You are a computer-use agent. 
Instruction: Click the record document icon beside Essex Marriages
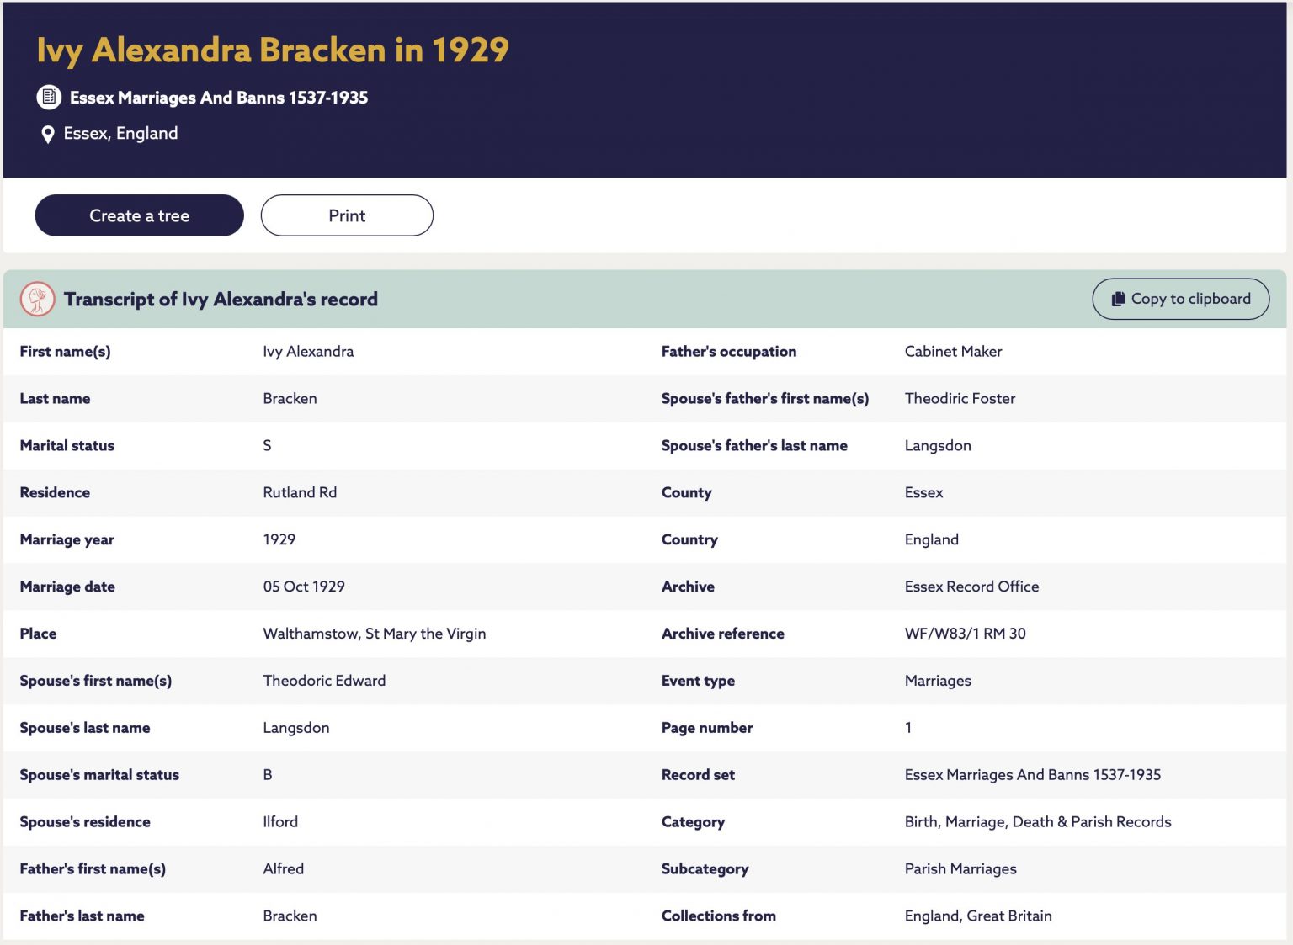click(49, 98)
